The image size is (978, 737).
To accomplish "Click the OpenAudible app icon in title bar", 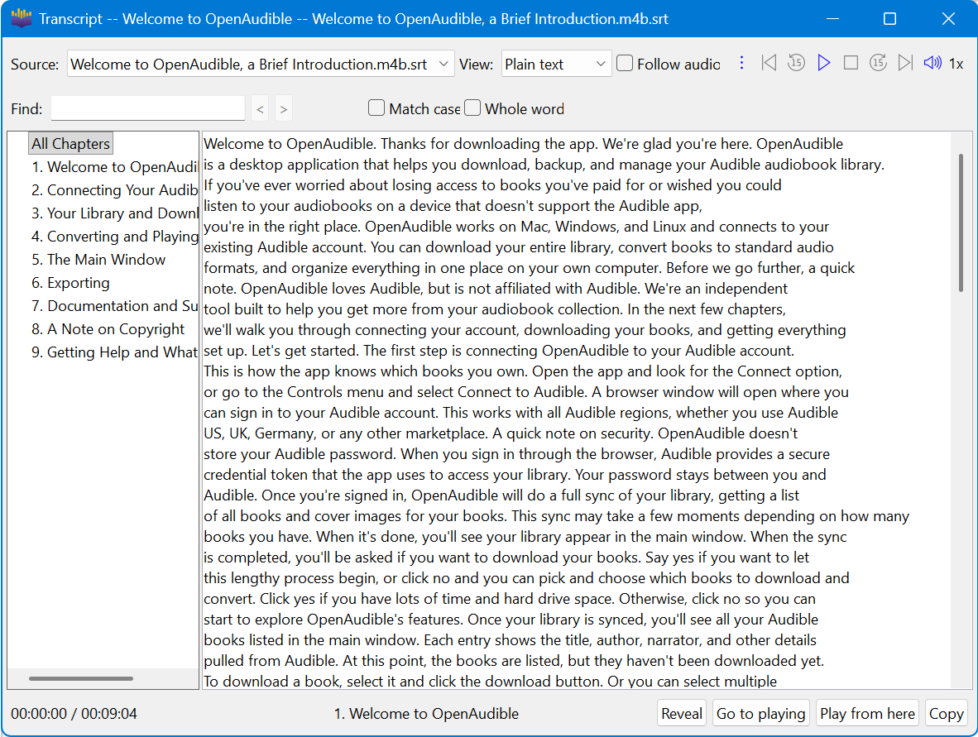I will [22, 19].
